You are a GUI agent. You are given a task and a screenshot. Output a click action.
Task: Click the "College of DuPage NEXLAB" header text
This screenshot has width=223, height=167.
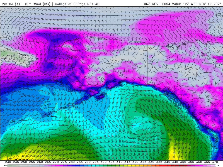77,4
